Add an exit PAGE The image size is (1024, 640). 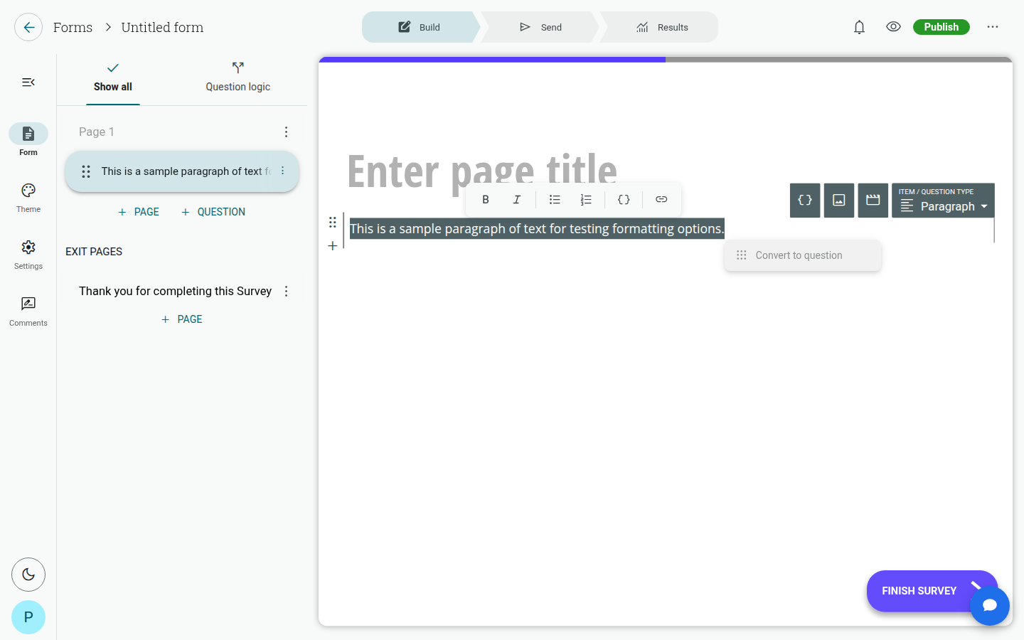[182, 319]
